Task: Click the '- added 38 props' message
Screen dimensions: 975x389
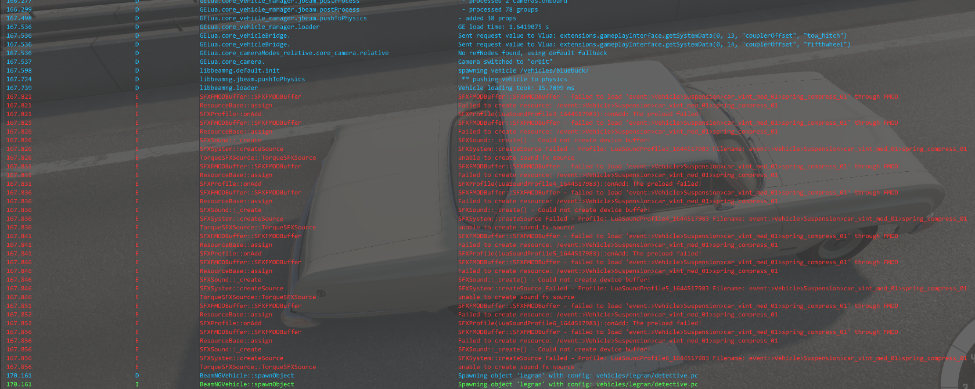Action: coord(487,18)
